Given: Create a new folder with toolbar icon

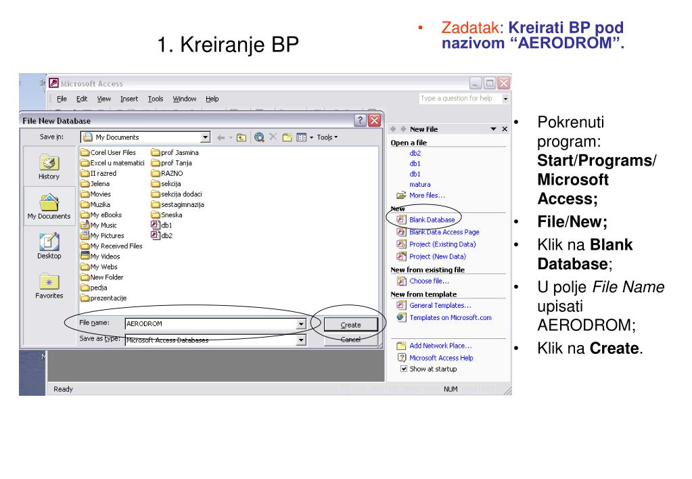Looking at the screenshot, I should 287,137.
